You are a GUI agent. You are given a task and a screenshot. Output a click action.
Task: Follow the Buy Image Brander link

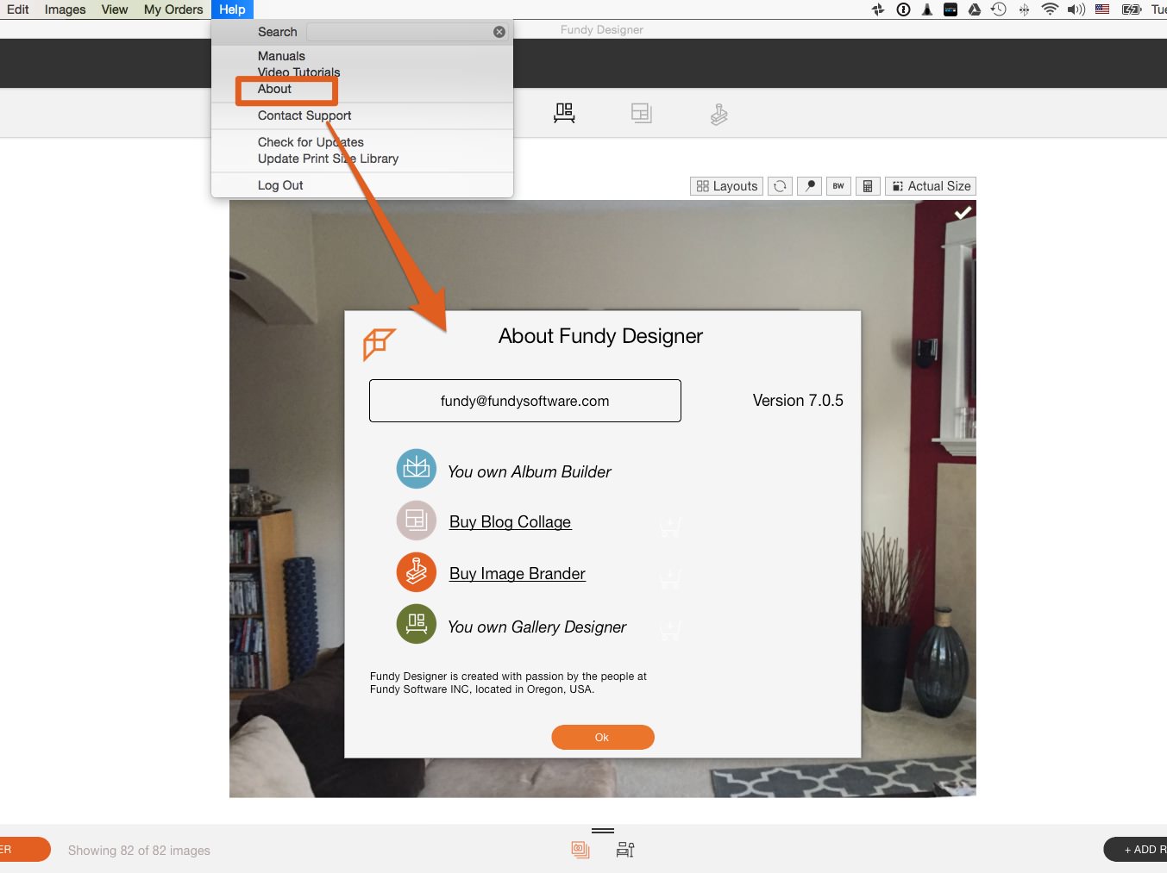(518, 574)
